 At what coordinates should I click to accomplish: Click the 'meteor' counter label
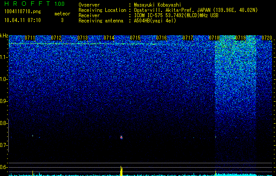tap(62, 14)
